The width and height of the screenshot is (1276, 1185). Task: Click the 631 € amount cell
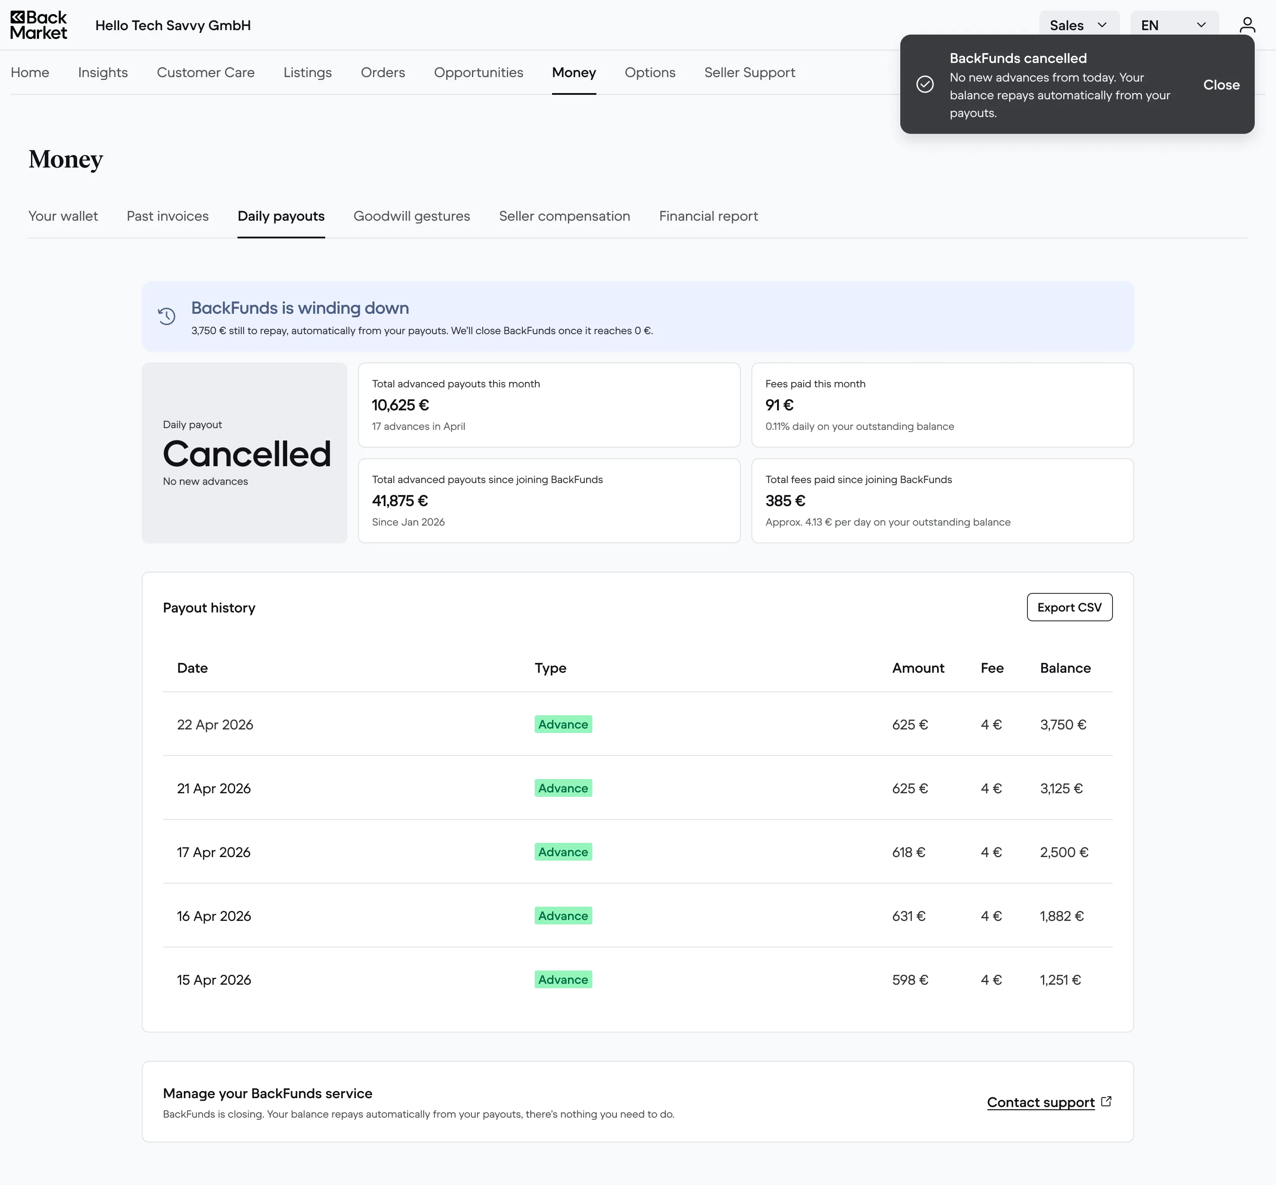[909, 916]
